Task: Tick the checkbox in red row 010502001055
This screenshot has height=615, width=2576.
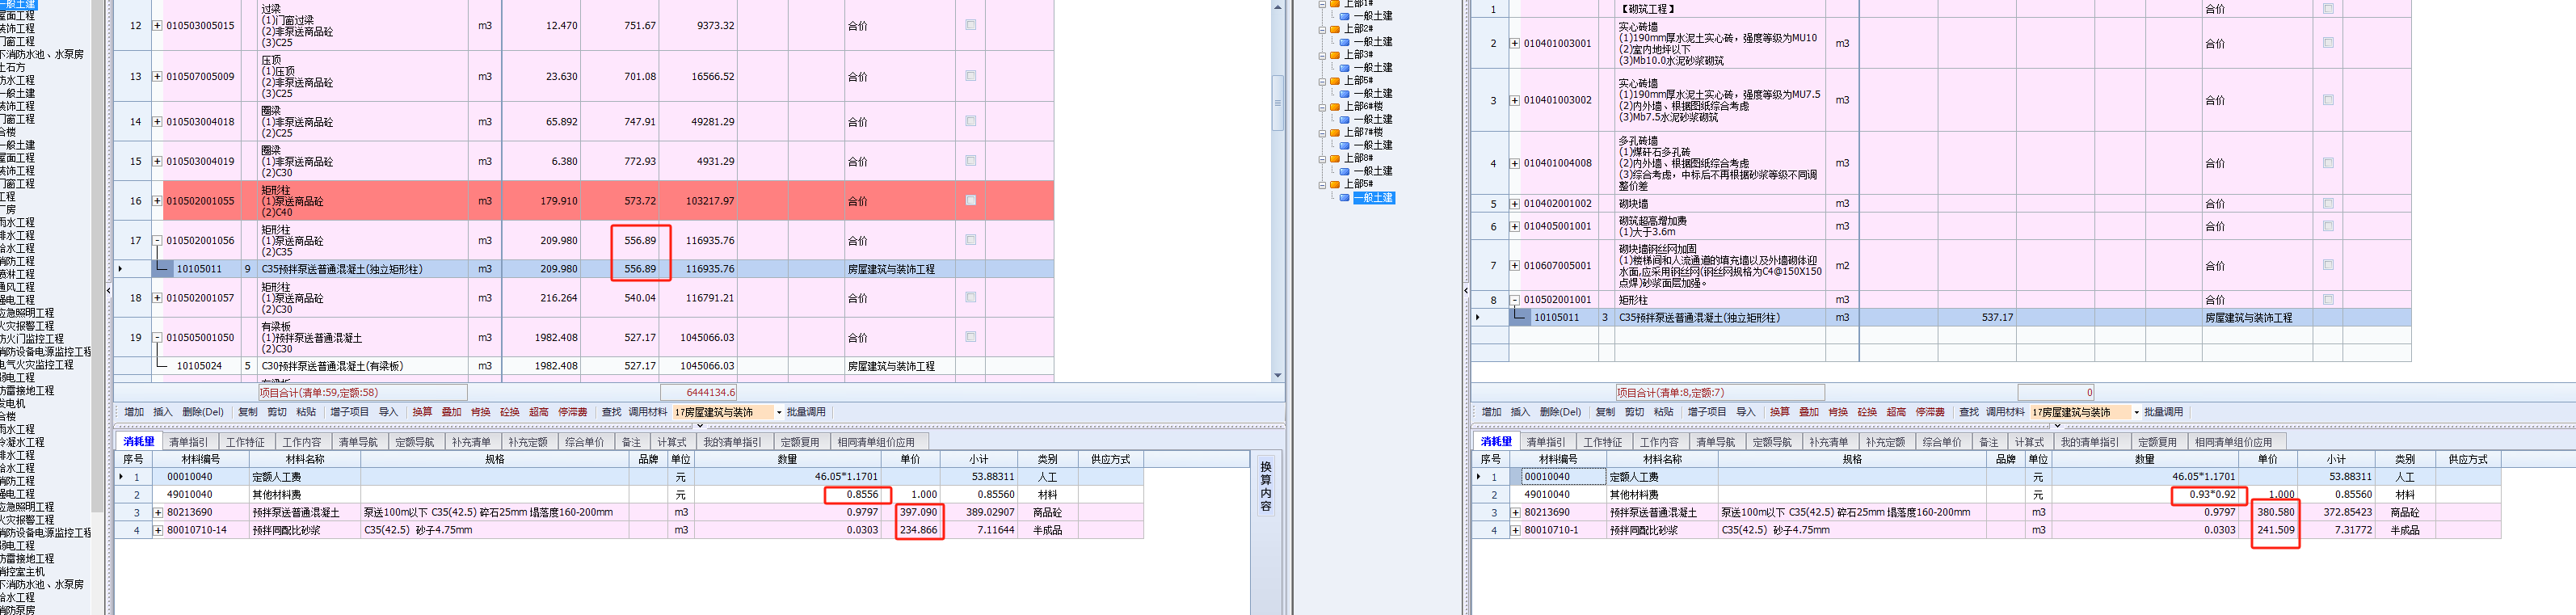Action: click(970, 200)
